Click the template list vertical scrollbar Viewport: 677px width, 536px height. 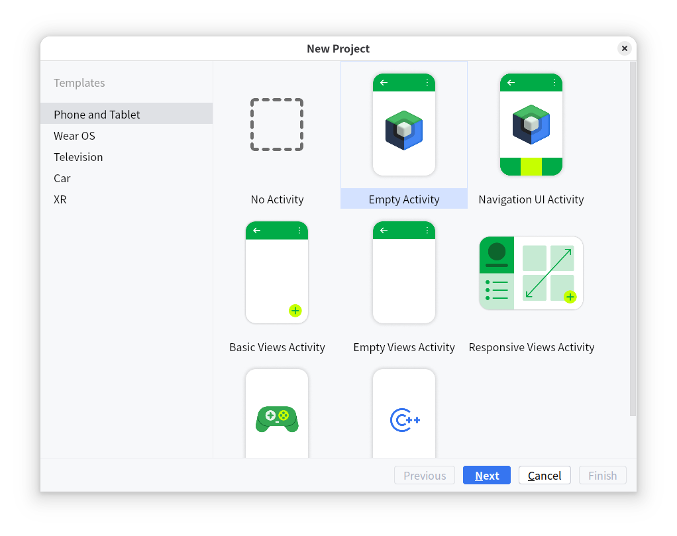coord(632,239)
